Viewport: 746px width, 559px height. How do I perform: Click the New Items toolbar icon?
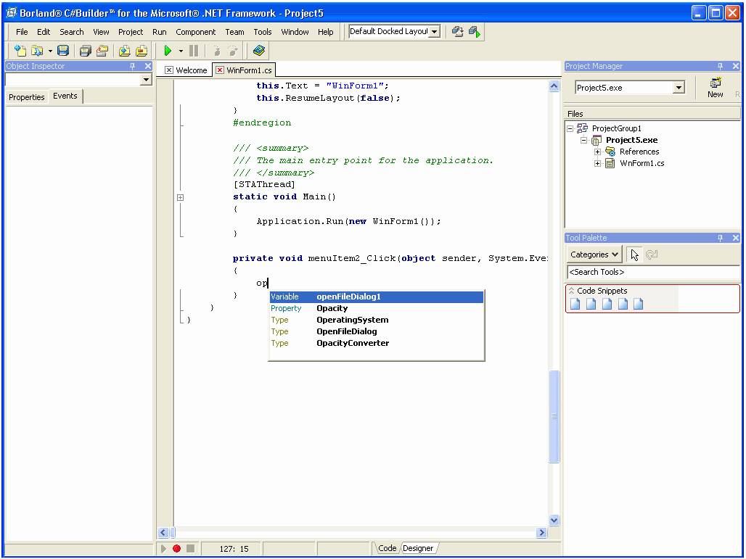point(20,51)
